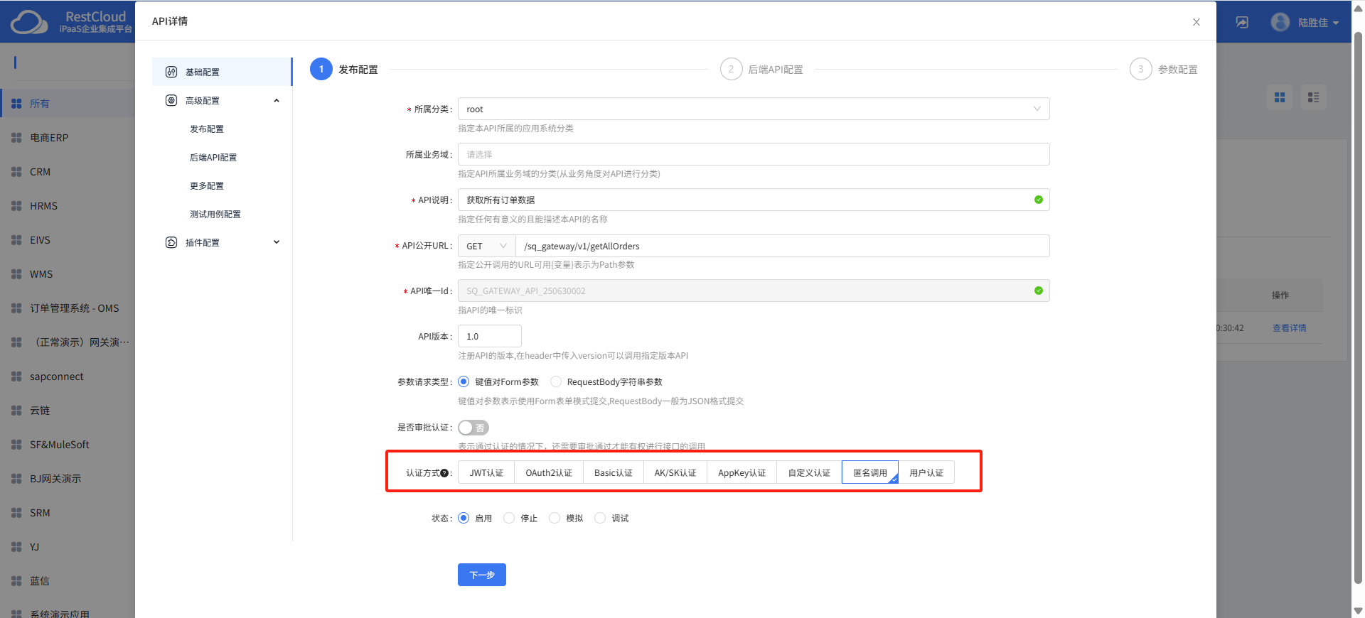1365x618 pixels.
Task: Click the 基础配置 sidebar icon
Action: point(171,72)
